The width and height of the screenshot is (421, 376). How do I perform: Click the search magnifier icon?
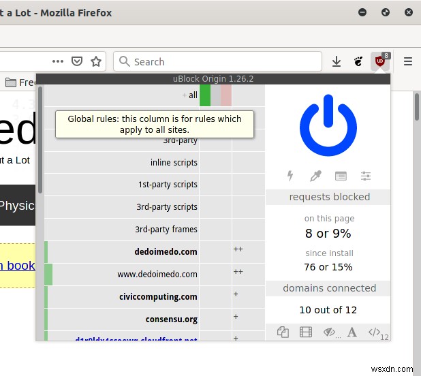tap(124, 61)
